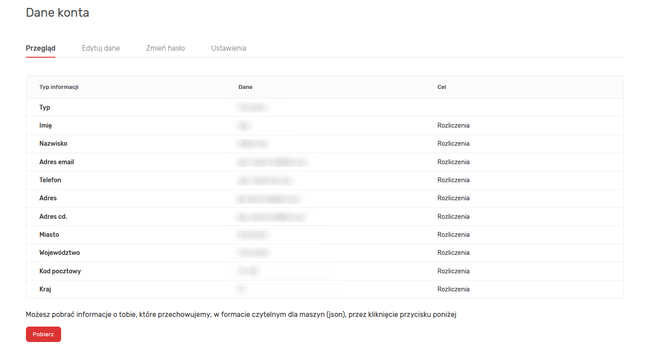The image size is (649, 353).
Task: Click the json download information sentence
Action: pos(241,315)
